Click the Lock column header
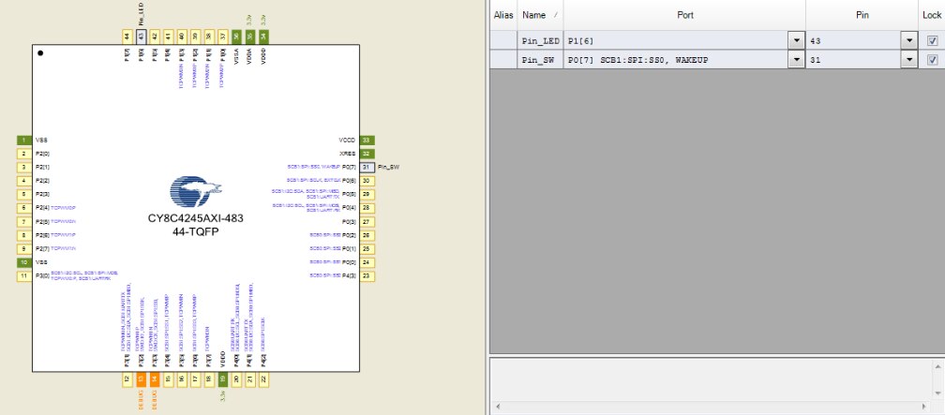 point(932,15)
